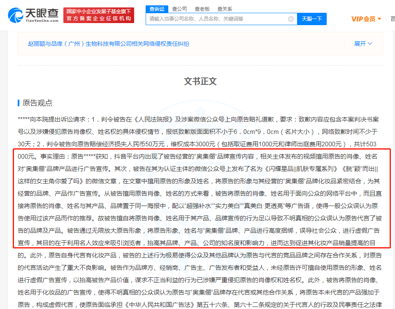The width and height of the screenshot is (395, 309).
Task: Click the red 国家中小企业发展子基金旗下 banner
Action: [x=99, y=15]
